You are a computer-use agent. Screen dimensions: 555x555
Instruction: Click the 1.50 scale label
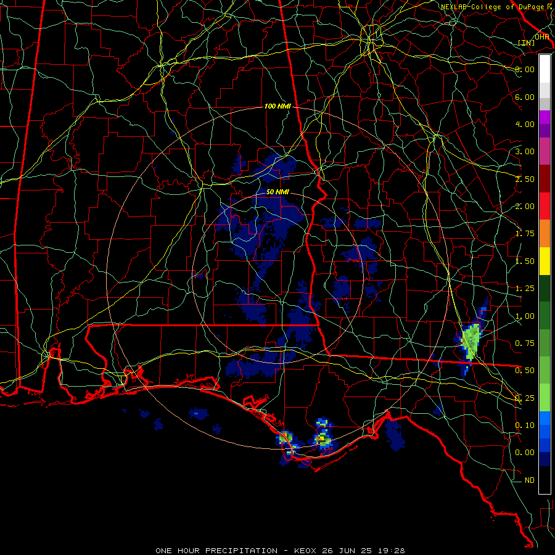[x=525, y=261]
